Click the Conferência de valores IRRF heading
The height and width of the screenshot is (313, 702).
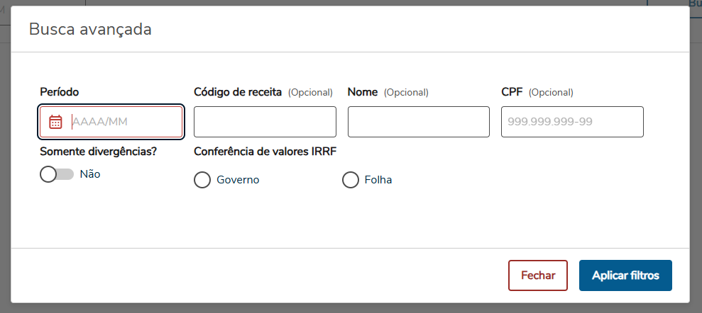click(x=265, y=150)
